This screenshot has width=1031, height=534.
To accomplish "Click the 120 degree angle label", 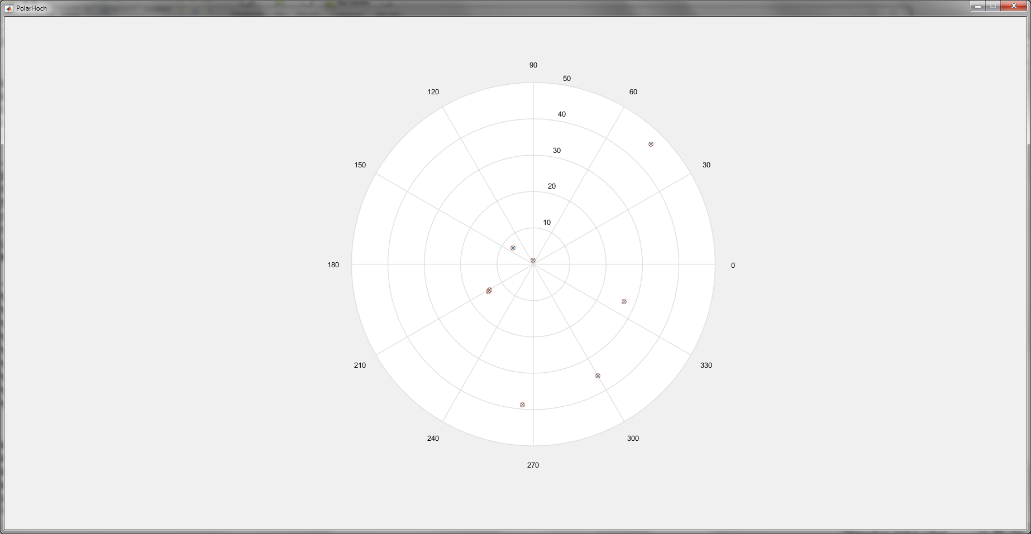I will click(x=433, y=92).
